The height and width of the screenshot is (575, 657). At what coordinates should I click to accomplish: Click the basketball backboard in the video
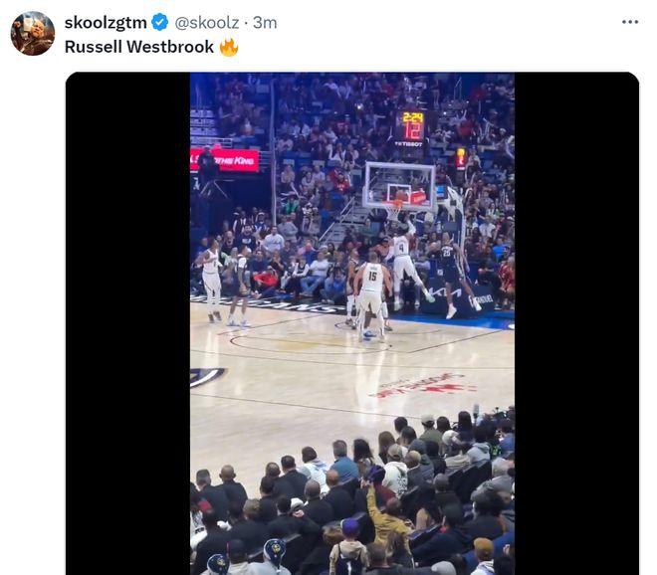point(400,186)
